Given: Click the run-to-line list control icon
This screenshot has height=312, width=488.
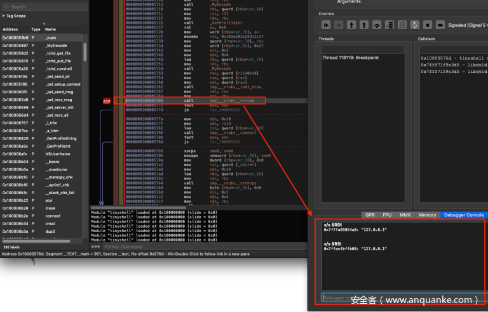Looking at the screenshot, I should click(390, 25).
